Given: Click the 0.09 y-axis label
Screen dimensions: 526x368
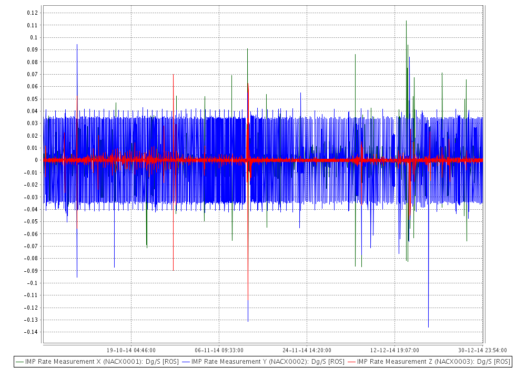Looking at the screenshot, I should click(x=33, y=49).
